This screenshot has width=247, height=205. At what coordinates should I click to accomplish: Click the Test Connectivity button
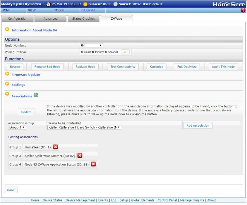(x=123, y=67)
